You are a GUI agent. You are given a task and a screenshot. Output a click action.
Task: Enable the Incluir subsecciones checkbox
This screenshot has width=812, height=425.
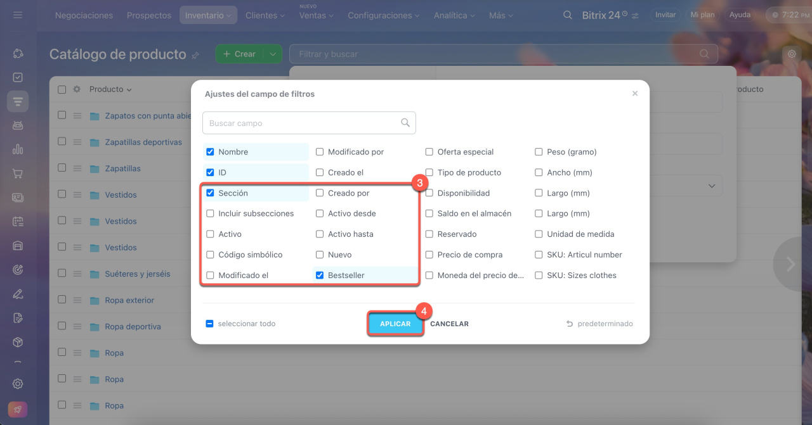pyautogui.click(x=210, y=213)
